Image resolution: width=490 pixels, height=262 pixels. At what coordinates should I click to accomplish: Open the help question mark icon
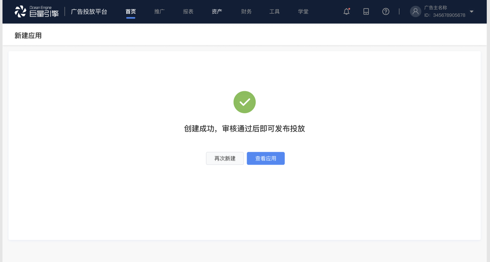(385, 11)
